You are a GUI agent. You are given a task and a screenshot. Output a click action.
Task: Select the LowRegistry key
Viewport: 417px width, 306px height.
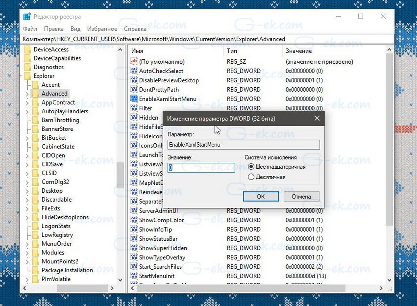(x=57, y=235)
